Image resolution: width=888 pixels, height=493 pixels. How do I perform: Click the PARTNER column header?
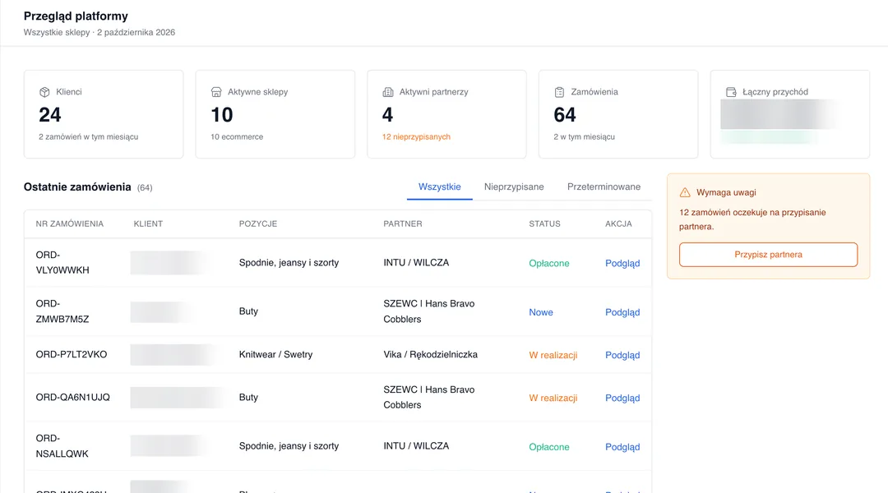click(403, 223)
